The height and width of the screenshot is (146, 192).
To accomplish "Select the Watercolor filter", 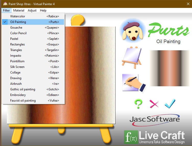I will (x=33, y=16).
